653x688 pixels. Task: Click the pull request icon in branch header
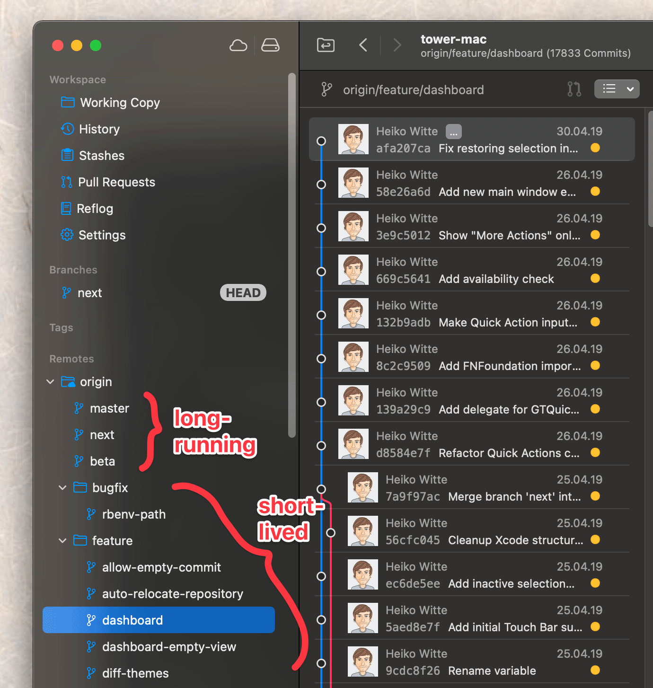coord(574,89)
